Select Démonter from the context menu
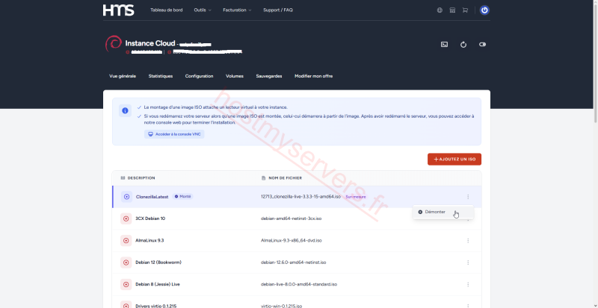598x308 pixels. click(x=443, y=212)
